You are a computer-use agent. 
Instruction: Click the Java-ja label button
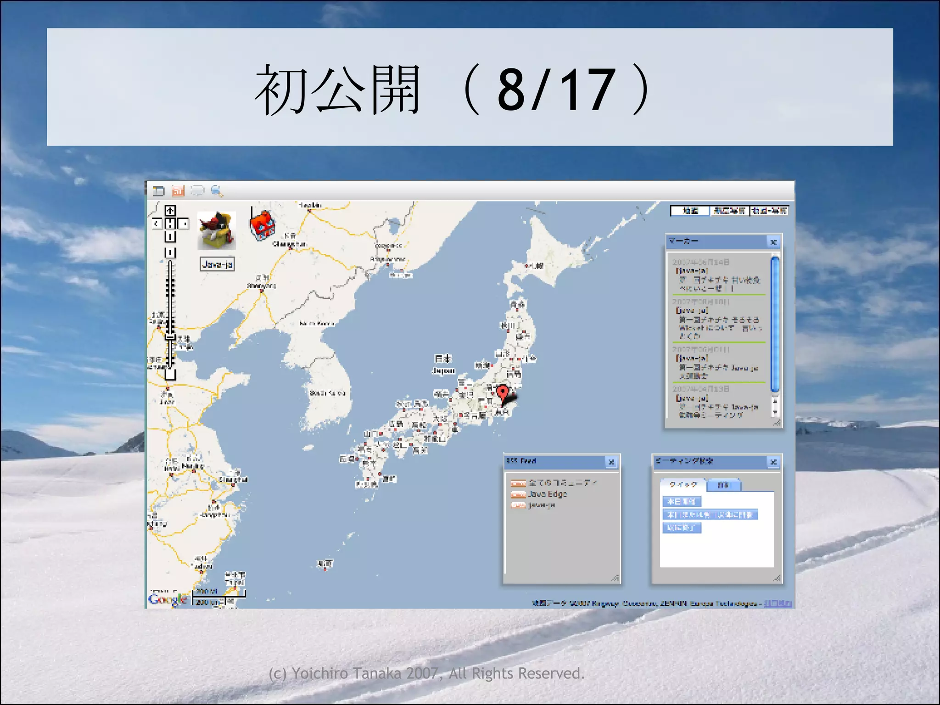pyautogui.click(x=217, y=264)
